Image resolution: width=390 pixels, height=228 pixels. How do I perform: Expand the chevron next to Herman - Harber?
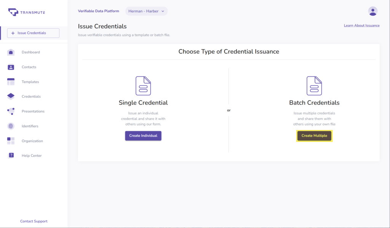coord(163,11)
